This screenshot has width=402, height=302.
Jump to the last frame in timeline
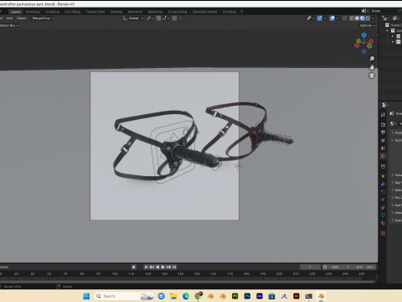tap(174, 267)
